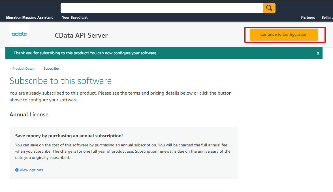Click Continue to Configuration button

tap(284, 35)
